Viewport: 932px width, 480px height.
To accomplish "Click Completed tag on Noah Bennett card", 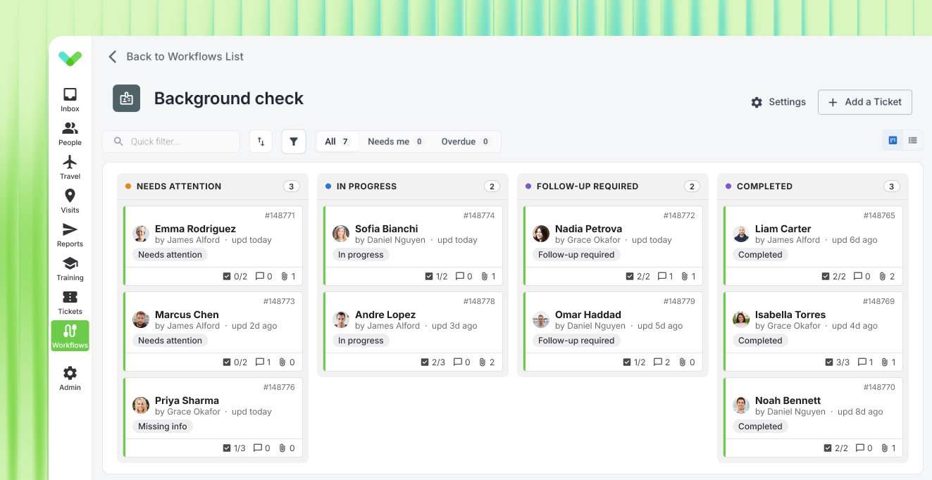I will 760,427.
